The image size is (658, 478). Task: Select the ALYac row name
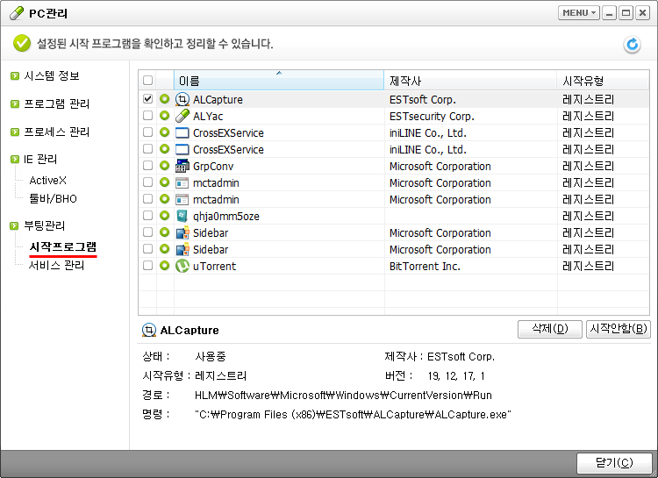(x=208, y=117)
